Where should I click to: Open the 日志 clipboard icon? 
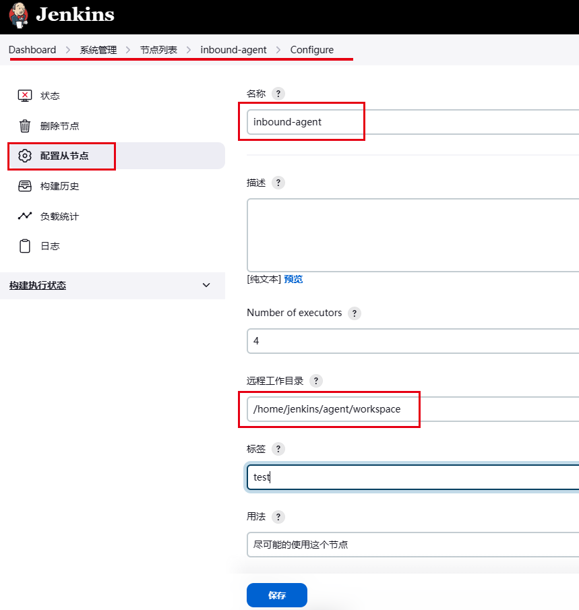[x=25, y=246]
